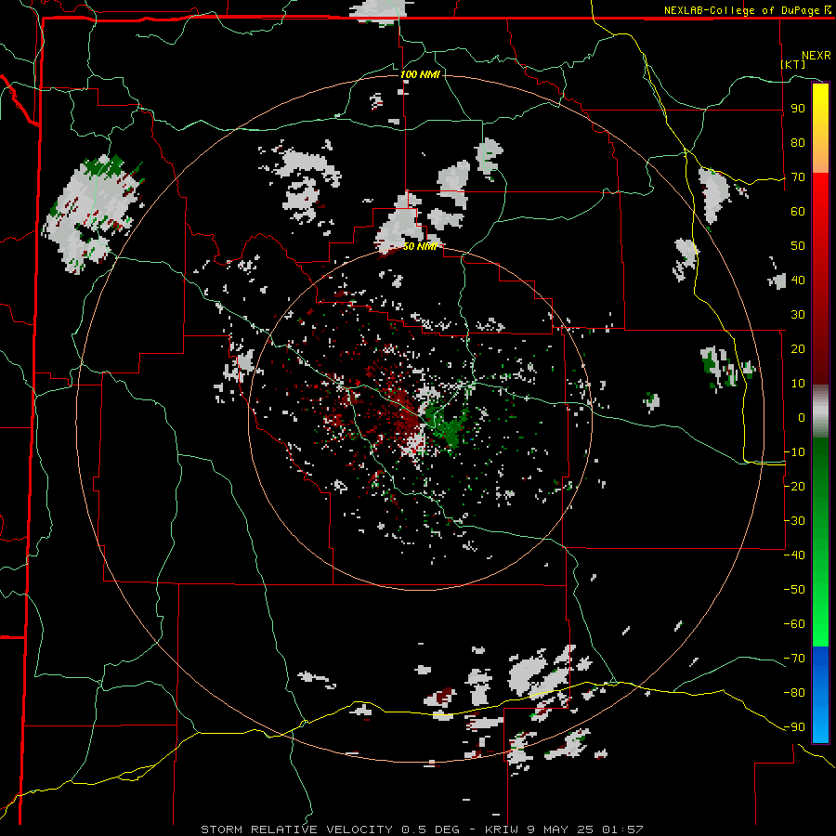
Task: Click the 70 value on velocity scale
Action: pyautogui.click(x=798, y=177)
